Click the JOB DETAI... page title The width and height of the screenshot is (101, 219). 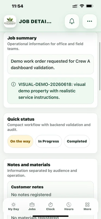point(35,22)
